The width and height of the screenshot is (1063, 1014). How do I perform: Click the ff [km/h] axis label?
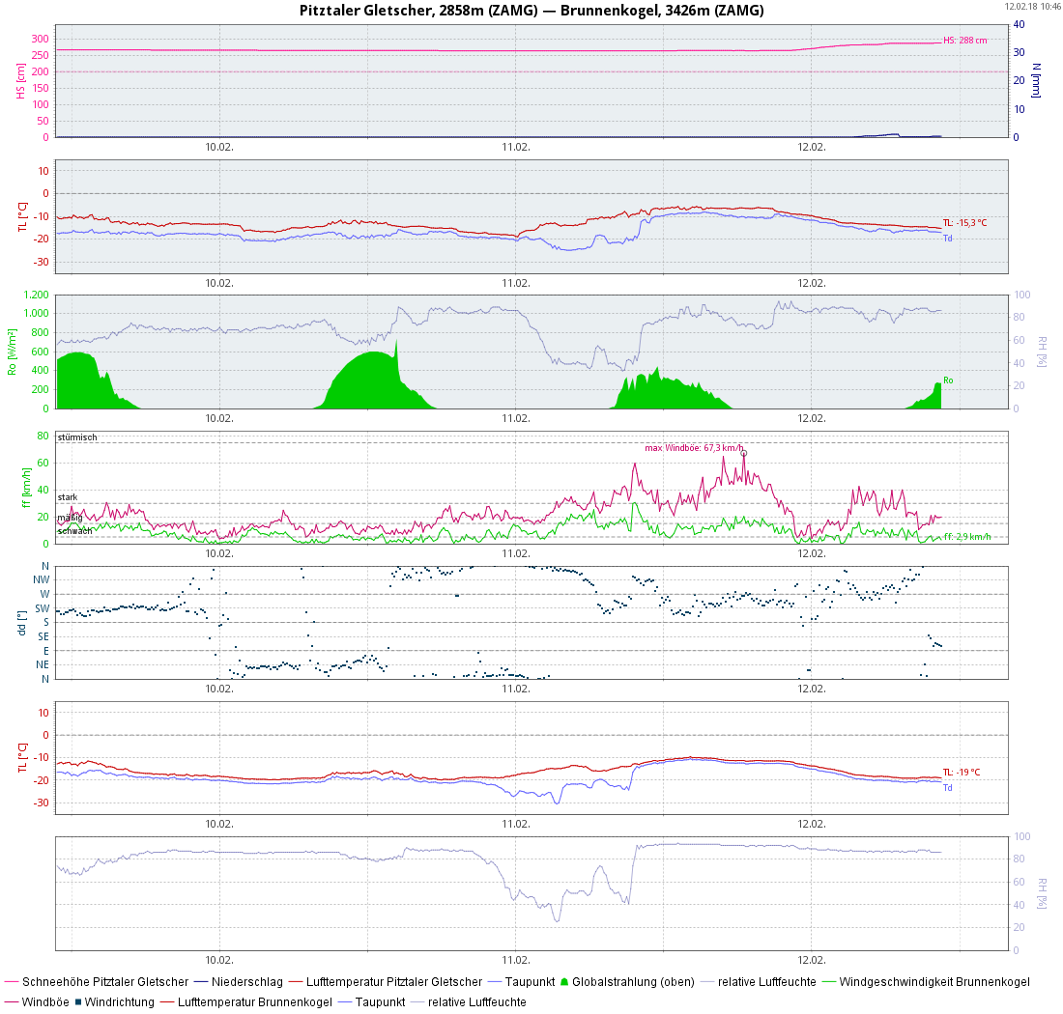pyautogui.click(x=26, y=487)
